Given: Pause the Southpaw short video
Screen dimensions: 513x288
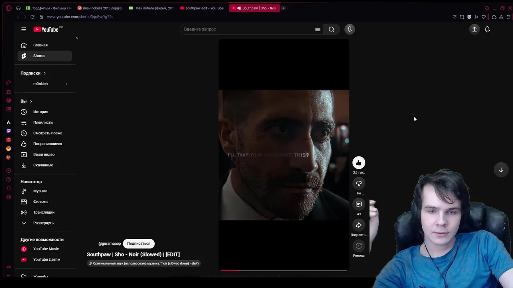Looking at the screenshot, I should click(x=284, y=155).
